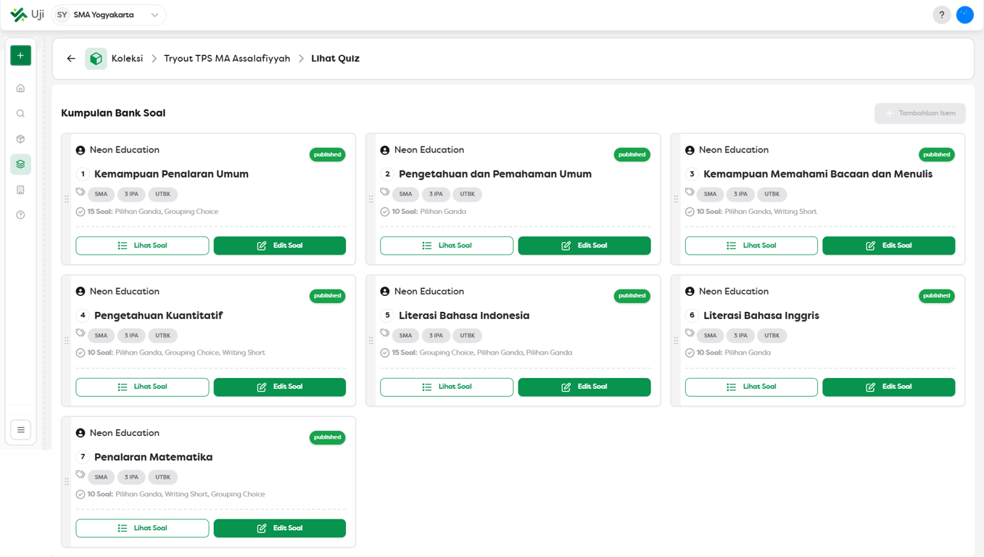This screenshot has height=557, width=984.
Task: Click Lihat Soal for Literasi Bahasa Indonesia
Action: click(447, 387)
